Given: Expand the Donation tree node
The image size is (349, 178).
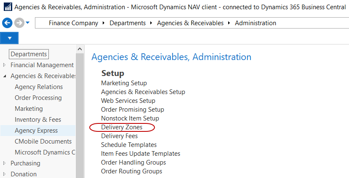Looking at the screenshot, I should coord(5,174).
